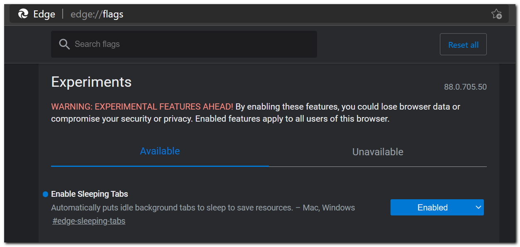Image resolution: width=520 pixels, height=247 pixels.
Task: Click the blue dot beside Enable Sleeping Tabs
Action: point(44,193)
